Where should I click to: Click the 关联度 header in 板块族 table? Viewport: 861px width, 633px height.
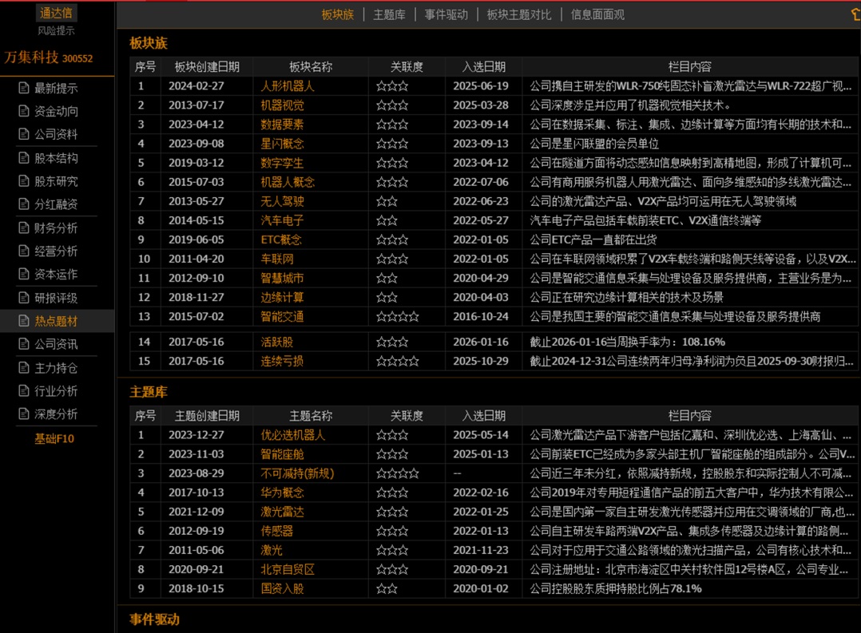click(x=407, y=67)
